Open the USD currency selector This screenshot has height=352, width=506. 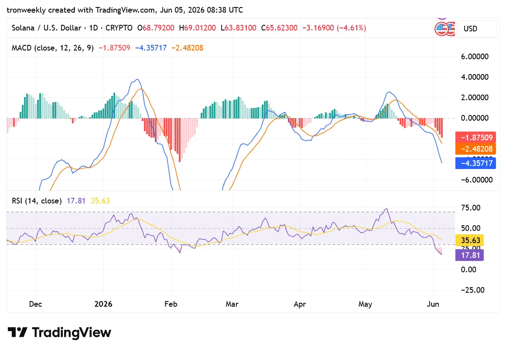pyautogui.click(x=477, y=29)
